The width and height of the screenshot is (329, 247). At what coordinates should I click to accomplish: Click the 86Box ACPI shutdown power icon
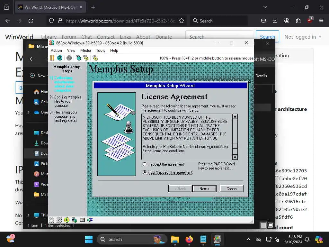tap(69, 58)
